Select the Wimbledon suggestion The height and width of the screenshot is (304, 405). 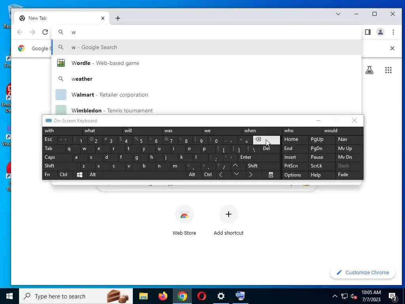206,110
